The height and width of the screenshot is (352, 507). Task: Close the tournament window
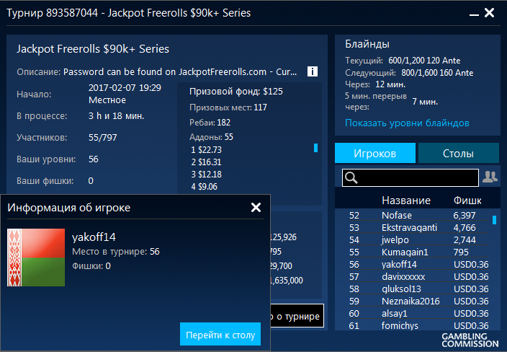tap(489, 13)
